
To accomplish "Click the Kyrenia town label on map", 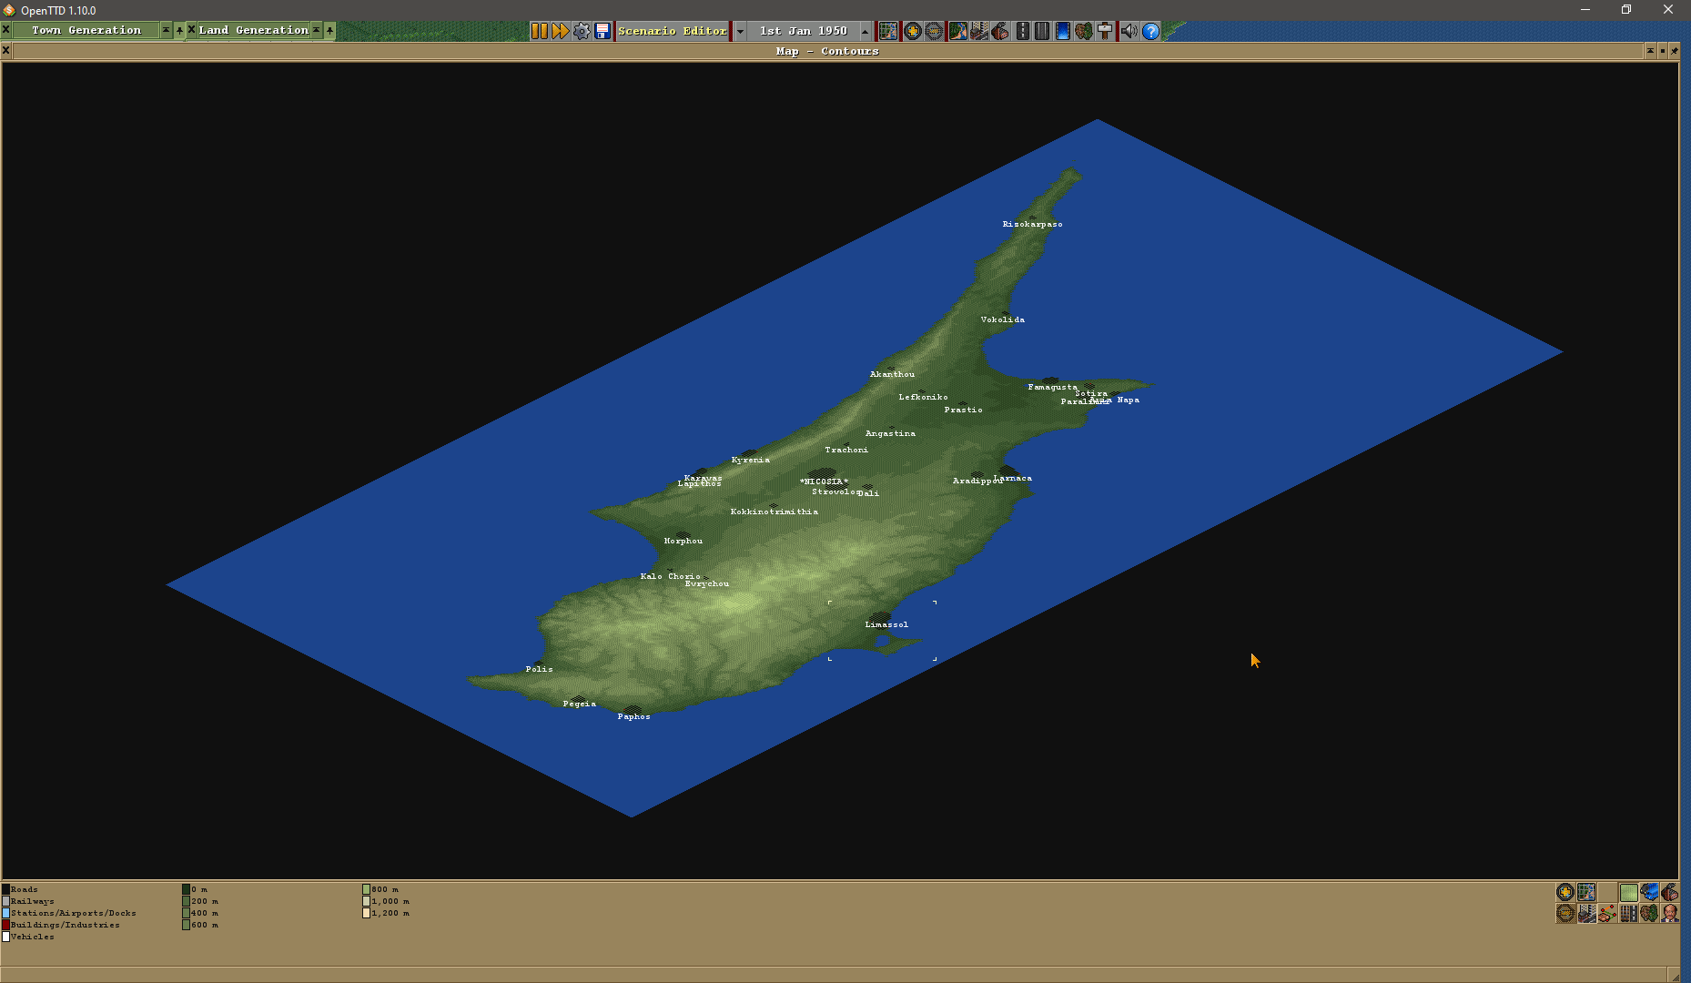I will [x=750, y=460].
